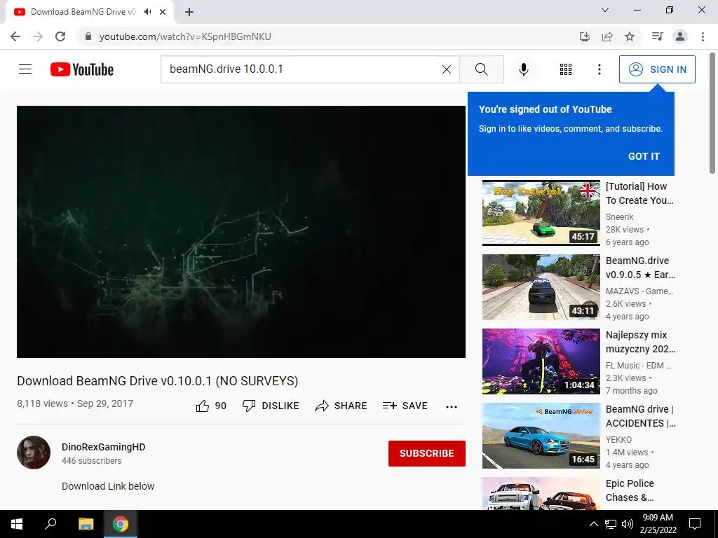
Task: Click the Chrome taskbar icon
Action: click(x=121, y=524)
